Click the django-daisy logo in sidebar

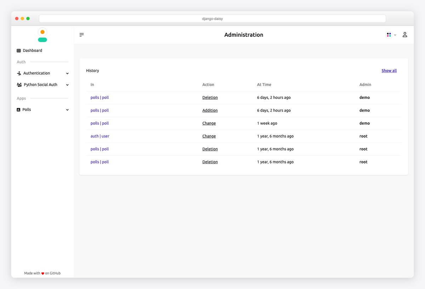(x=42, y=35)
